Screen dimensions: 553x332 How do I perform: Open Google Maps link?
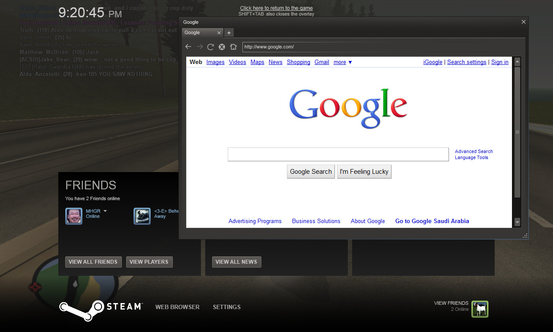coord(257,62)
